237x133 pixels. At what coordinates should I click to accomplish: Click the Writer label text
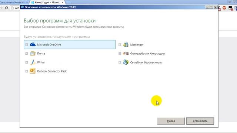(41, 62)
